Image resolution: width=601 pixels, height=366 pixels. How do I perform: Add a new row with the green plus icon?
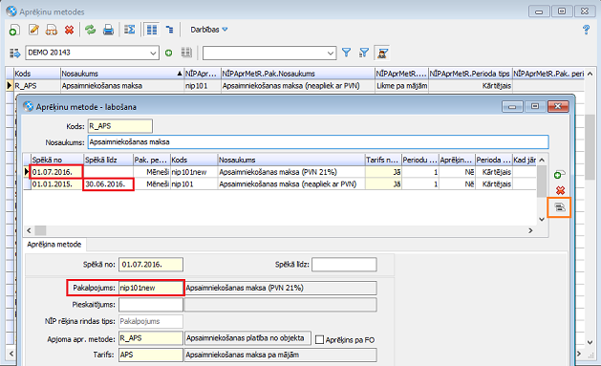559,175
